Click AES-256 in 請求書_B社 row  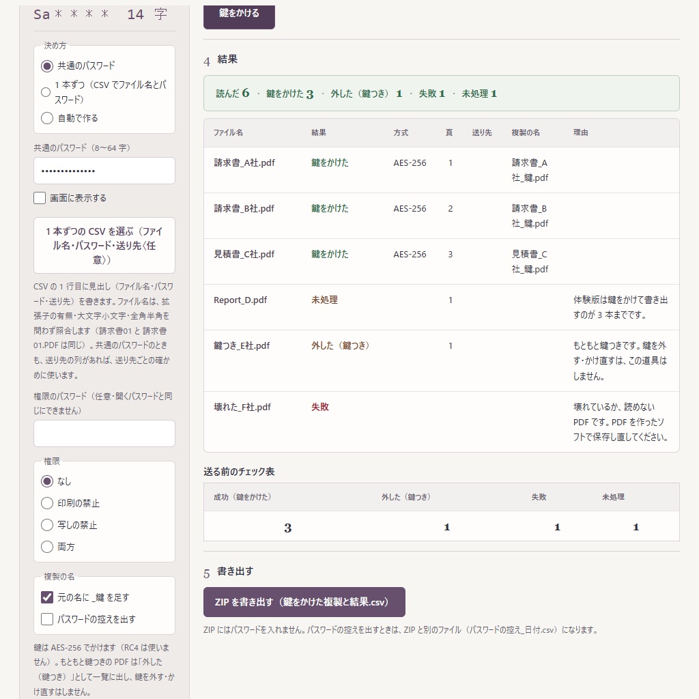[x=410, y=209]
